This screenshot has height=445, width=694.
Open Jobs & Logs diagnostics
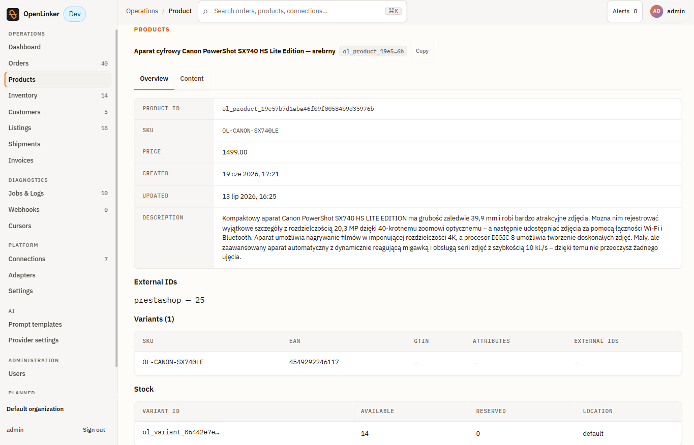click(x=58, y=194)
